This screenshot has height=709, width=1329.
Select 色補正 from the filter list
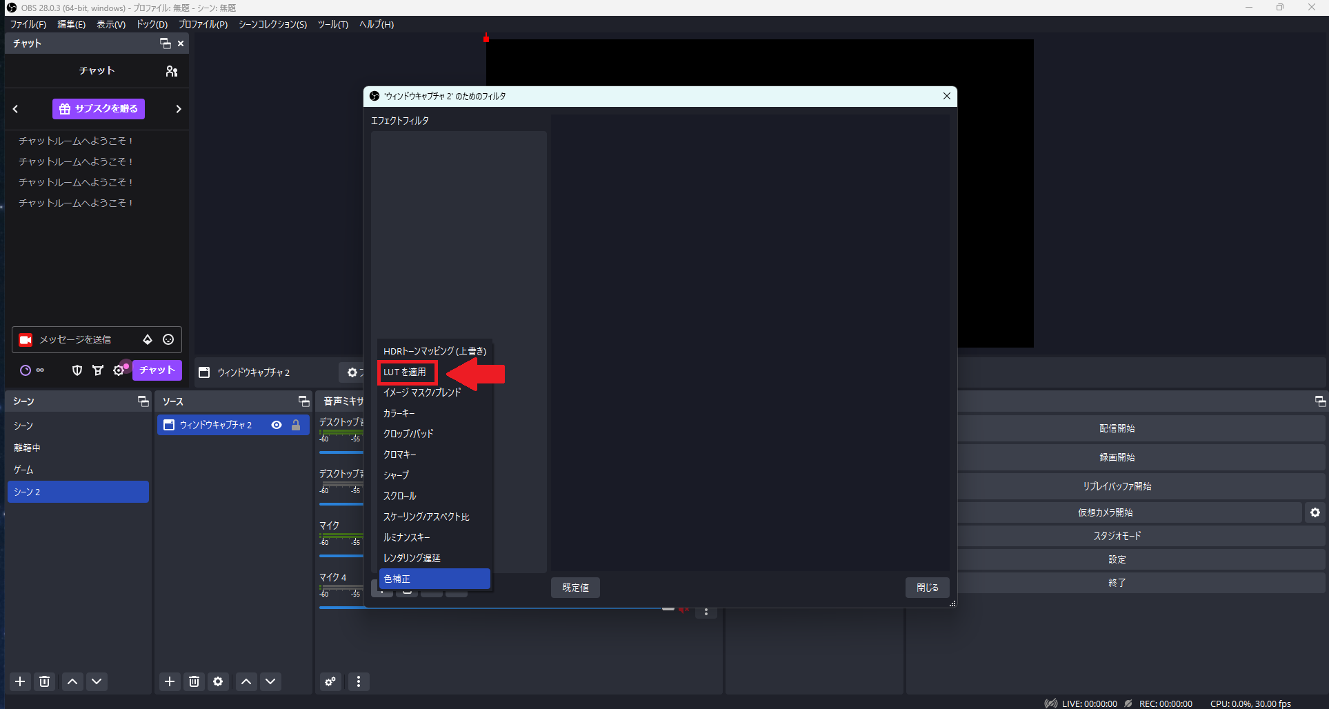[434, 579]
